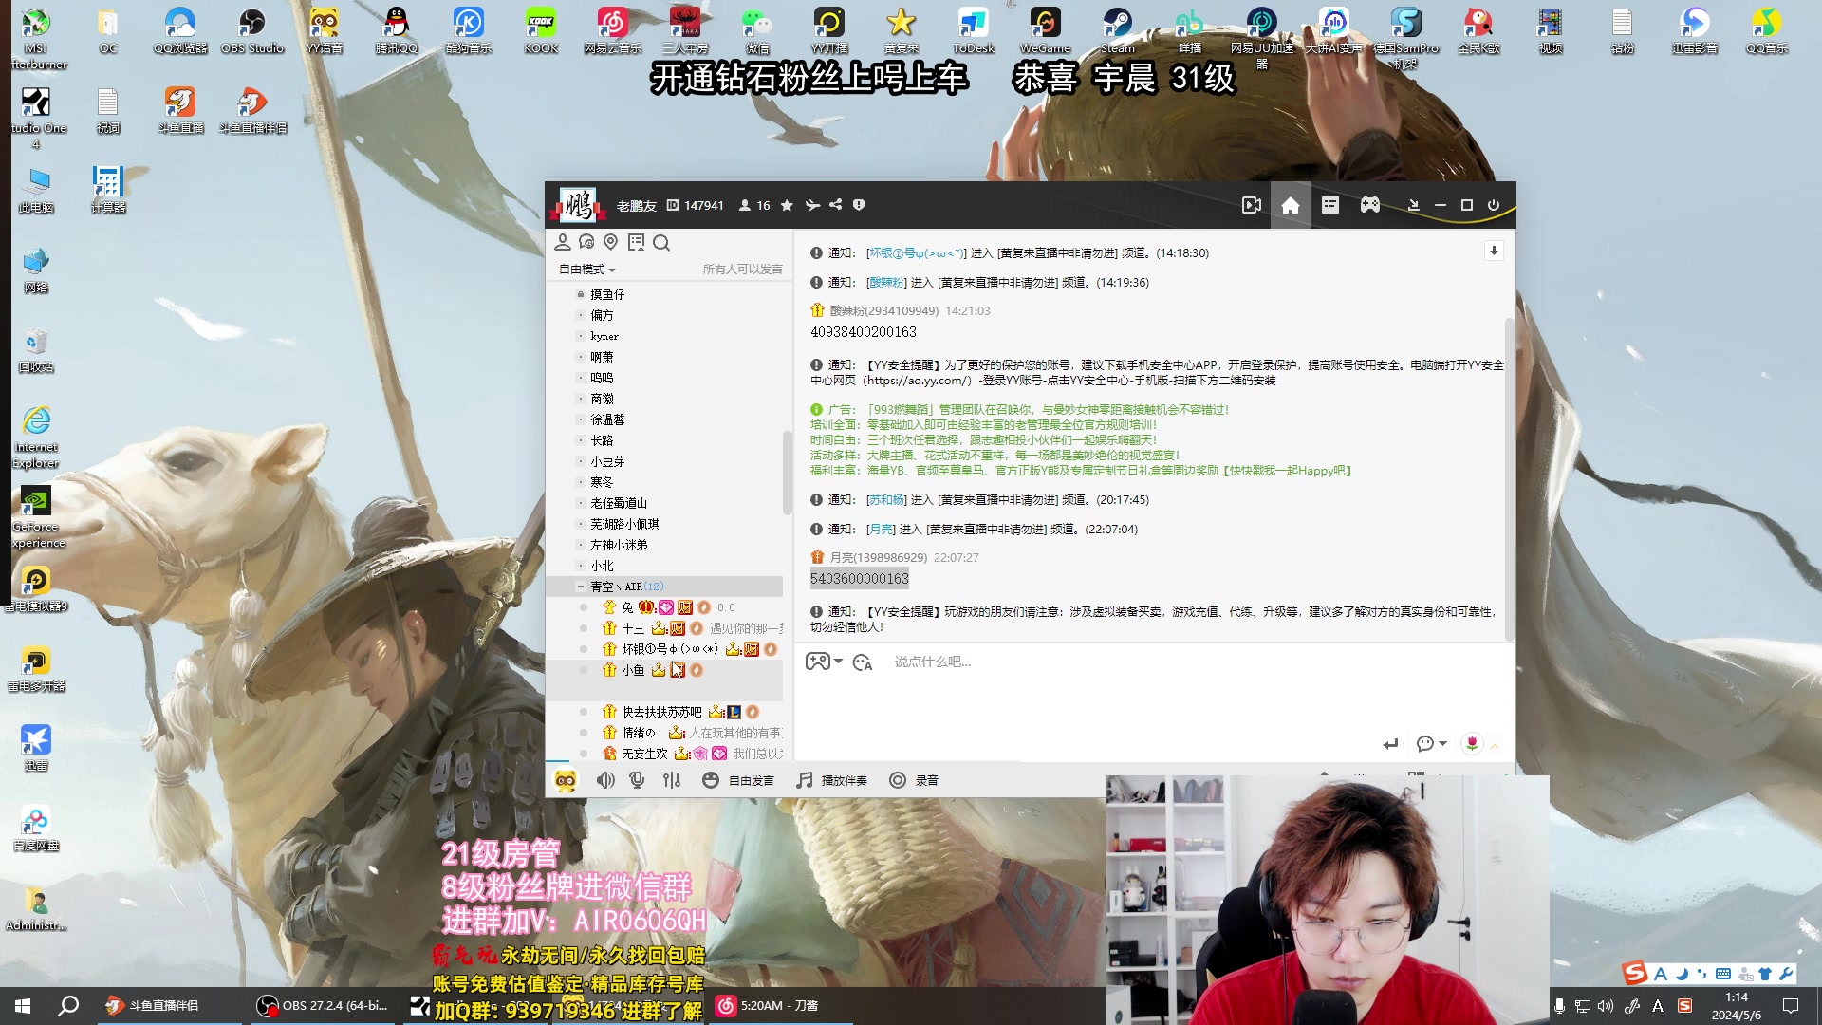Select the 左神小迷弟 channel
The image size is (1822, 1025).
619,545
